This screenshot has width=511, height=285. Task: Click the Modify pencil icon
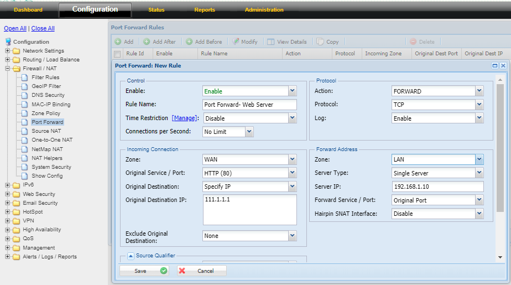236,42
